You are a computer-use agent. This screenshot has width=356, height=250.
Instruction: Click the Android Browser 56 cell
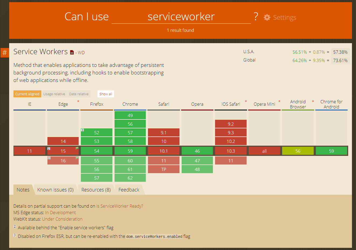[x=298, y=151]
